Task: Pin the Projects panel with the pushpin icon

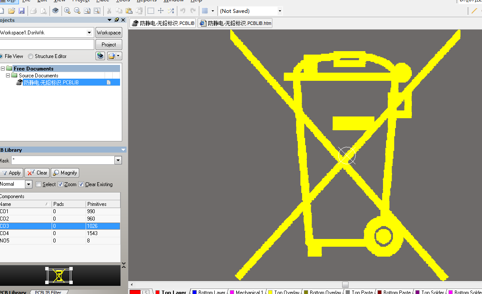Action: click(117, 20)
